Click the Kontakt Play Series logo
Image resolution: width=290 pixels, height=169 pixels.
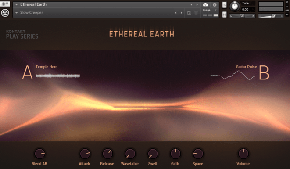(x=22, y=34)
